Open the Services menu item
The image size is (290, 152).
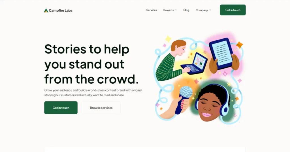152,10
